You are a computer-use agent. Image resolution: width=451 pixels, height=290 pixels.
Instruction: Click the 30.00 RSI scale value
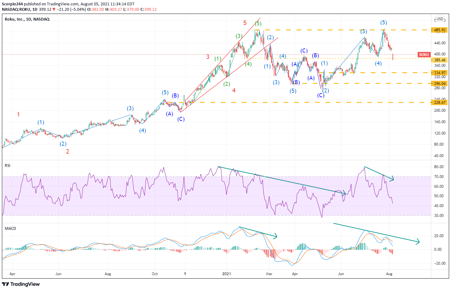point(439,216)
